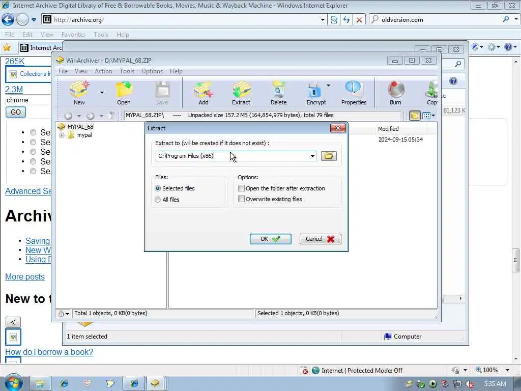The width and height of the screenshot is (521, 391).
Task: Open the extract path dropdown list
Action: click(312, 156)
